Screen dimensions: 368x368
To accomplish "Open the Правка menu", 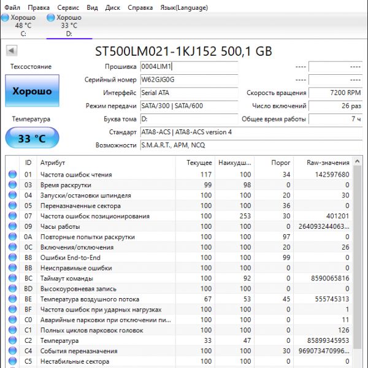I will click(x=39, y=7).
